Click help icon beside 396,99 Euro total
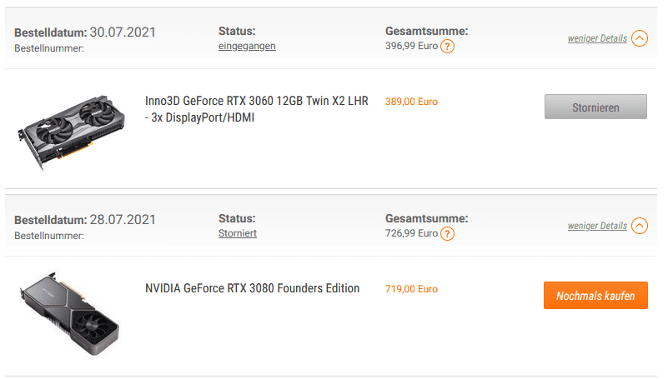668x379 pixels. 448,47
